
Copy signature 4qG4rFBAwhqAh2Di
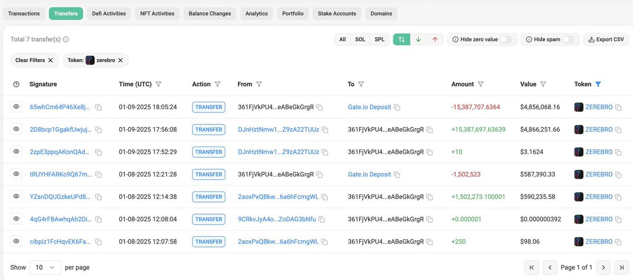click(99, 219)
